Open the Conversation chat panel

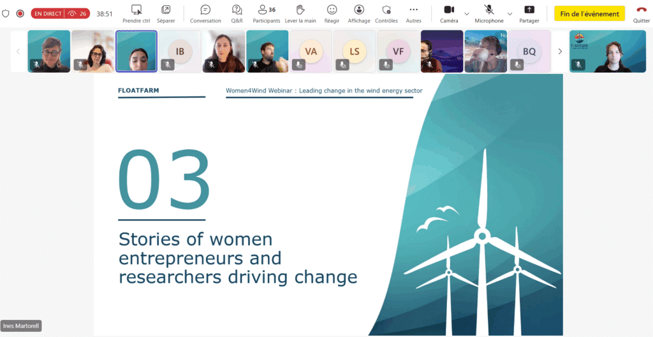click(205, 13)
